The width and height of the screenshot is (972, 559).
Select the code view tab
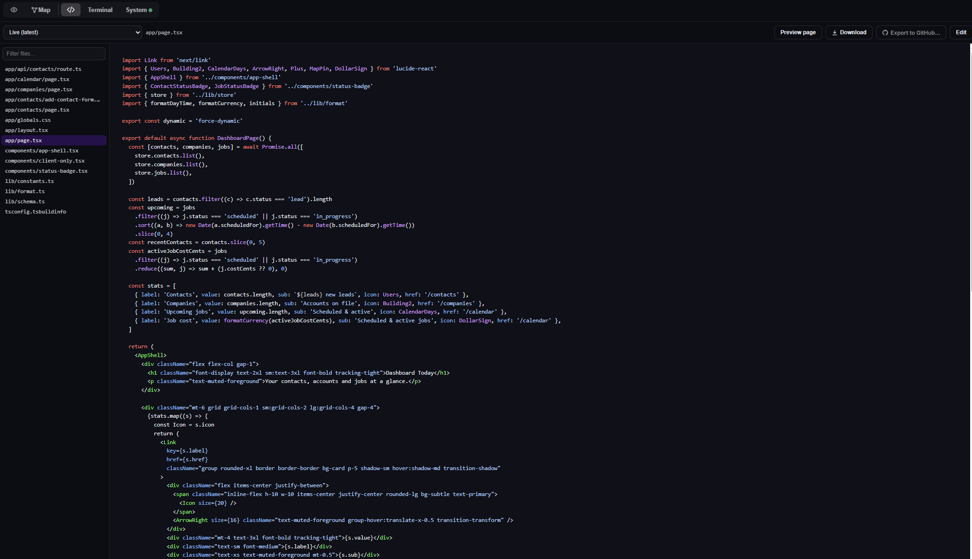pos(71,10)
